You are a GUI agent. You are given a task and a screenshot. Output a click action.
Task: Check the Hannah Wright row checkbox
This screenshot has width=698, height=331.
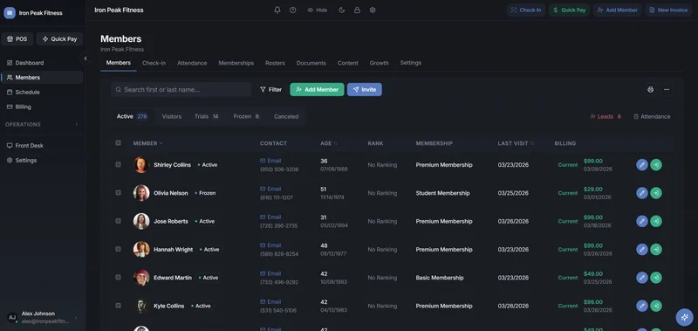coord(118,249)
